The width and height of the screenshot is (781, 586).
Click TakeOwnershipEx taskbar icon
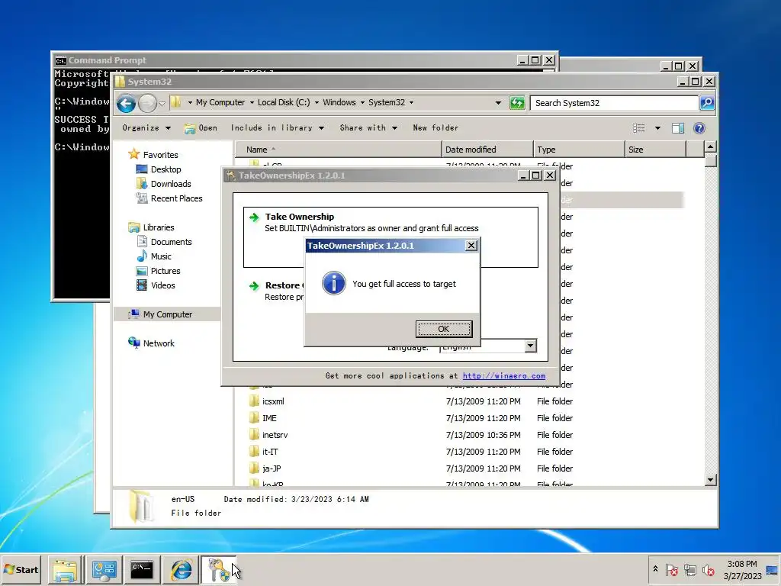pos(218,570)
